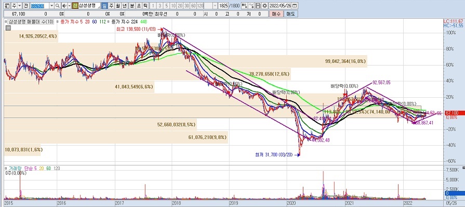Screen dimensions: 465x207
Task: Switch to 초 second chart period
Action: 139,6
